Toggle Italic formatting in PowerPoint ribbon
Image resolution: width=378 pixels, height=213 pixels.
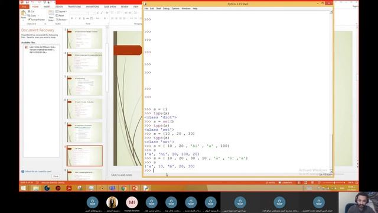click(x=76, y=18)
